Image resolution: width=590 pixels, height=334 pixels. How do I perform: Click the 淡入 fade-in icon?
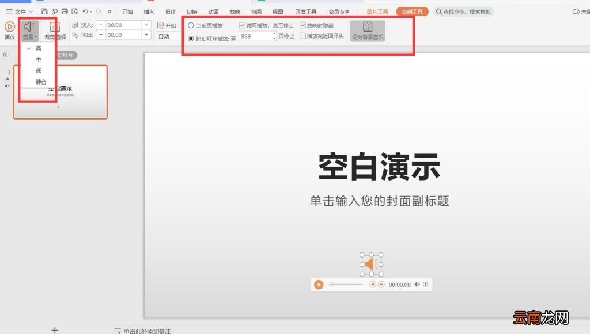[x=75, y=25]
